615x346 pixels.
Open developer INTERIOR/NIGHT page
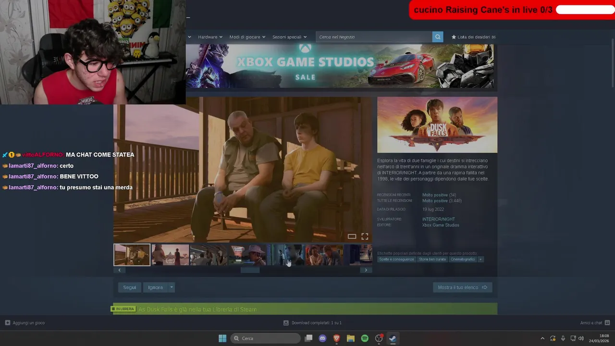click(x=439, y=219)
